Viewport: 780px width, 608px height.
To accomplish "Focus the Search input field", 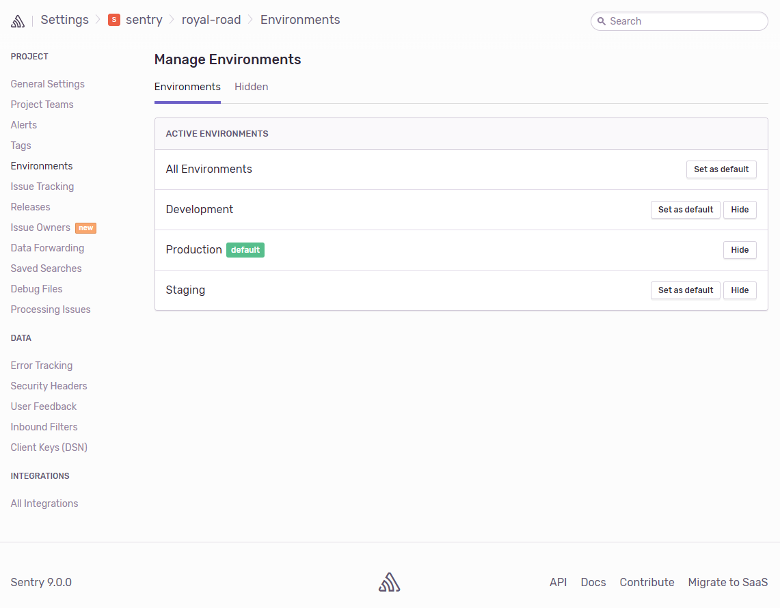I will tap(679, 21).
